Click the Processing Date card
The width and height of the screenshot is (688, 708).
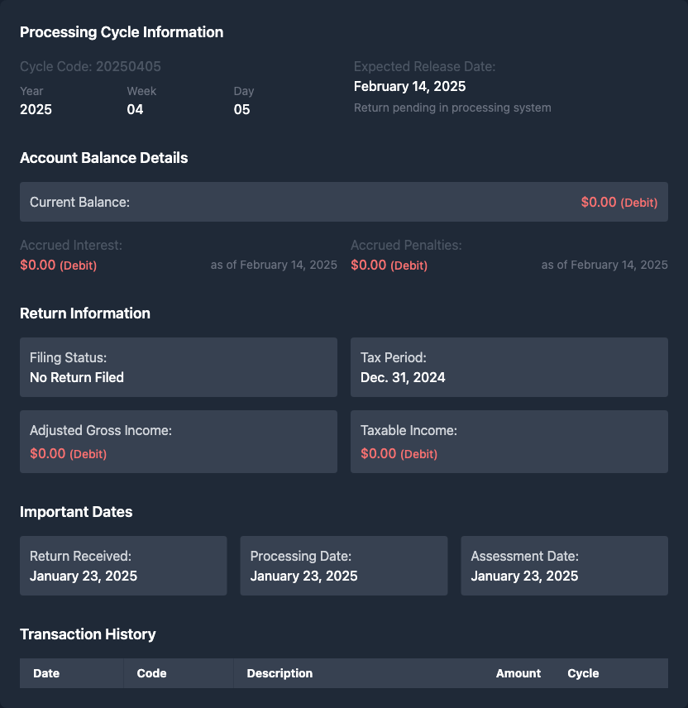point(343,566)
